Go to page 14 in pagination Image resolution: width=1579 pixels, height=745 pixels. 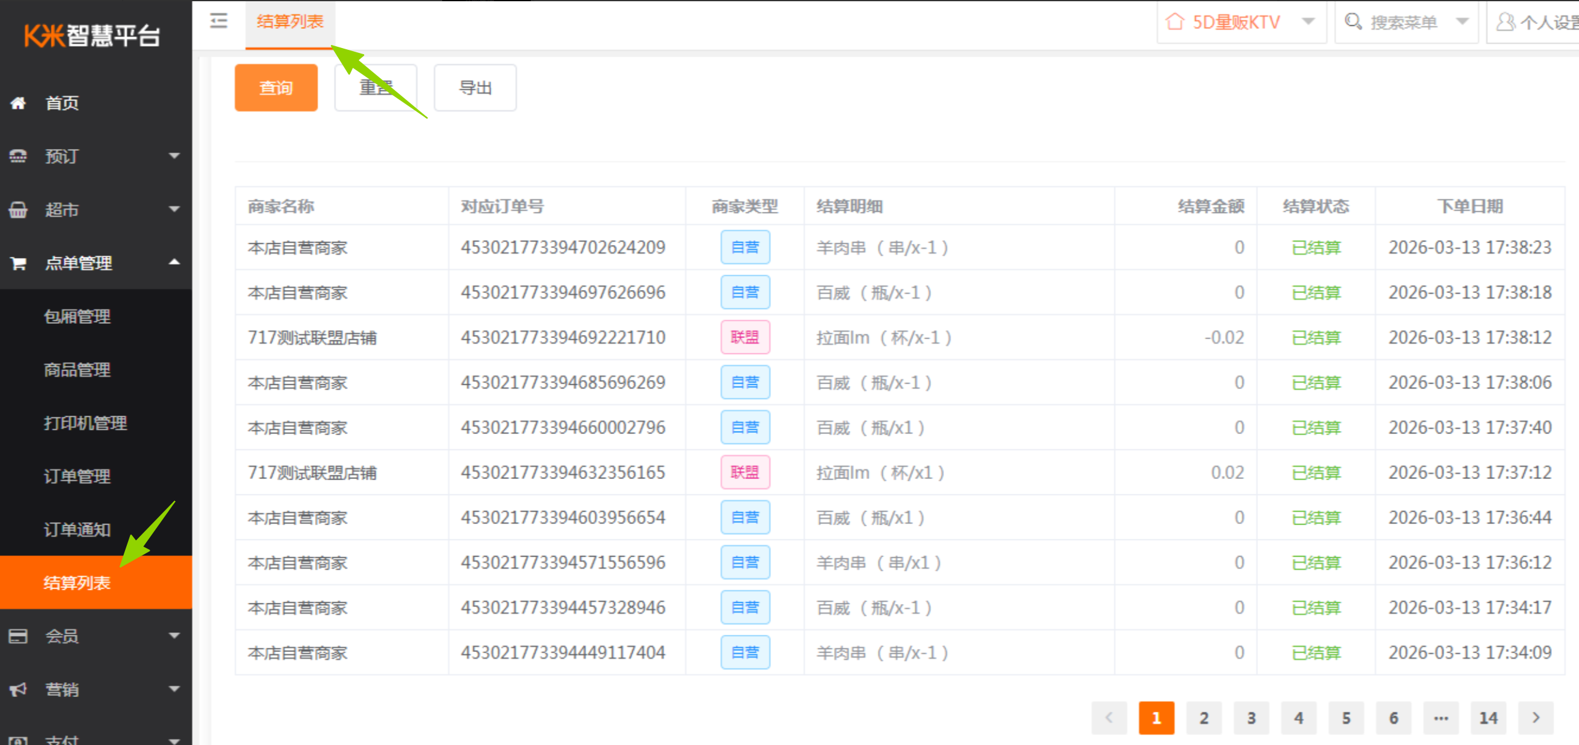[x=1488, y=718]
